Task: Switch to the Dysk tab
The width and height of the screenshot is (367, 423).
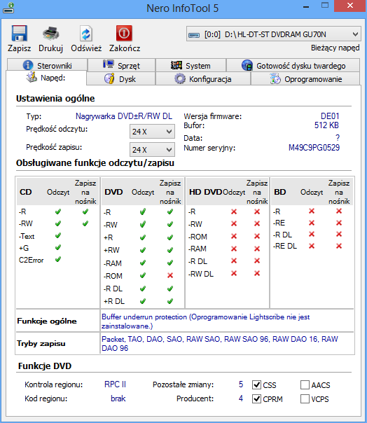Action: [121, 78]
